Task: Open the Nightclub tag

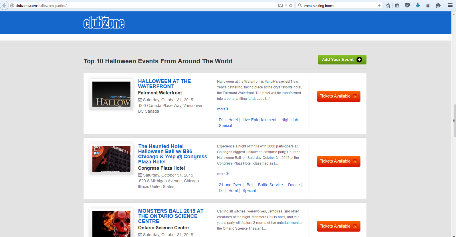Action: (290, 120)
